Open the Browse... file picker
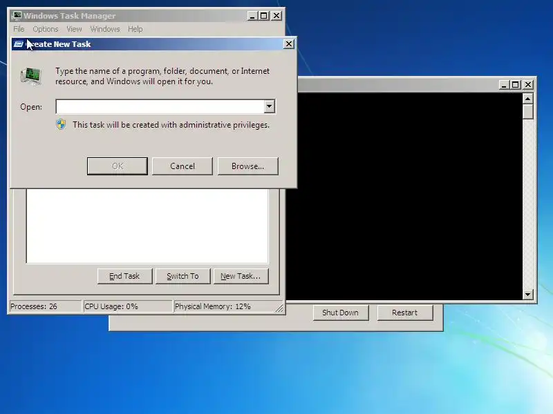 point(248,166)
